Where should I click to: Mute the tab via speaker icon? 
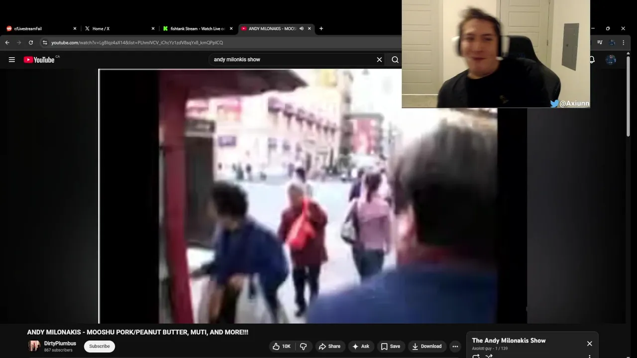pos(302,29)
